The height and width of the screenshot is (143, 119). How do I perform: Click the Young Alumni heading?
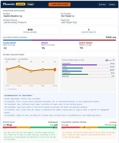pyautogui.click(x=9, y=43)
